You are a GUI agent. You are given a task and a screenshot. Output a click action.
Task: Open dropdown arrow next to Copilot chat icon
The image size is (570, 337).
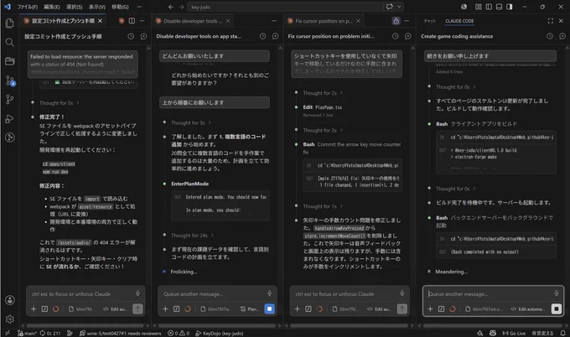pos(399,7)
